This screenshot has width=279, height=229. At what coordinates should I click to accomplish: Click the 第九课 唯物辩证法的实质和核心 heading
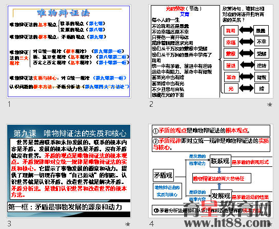click(x=70, y=133)
